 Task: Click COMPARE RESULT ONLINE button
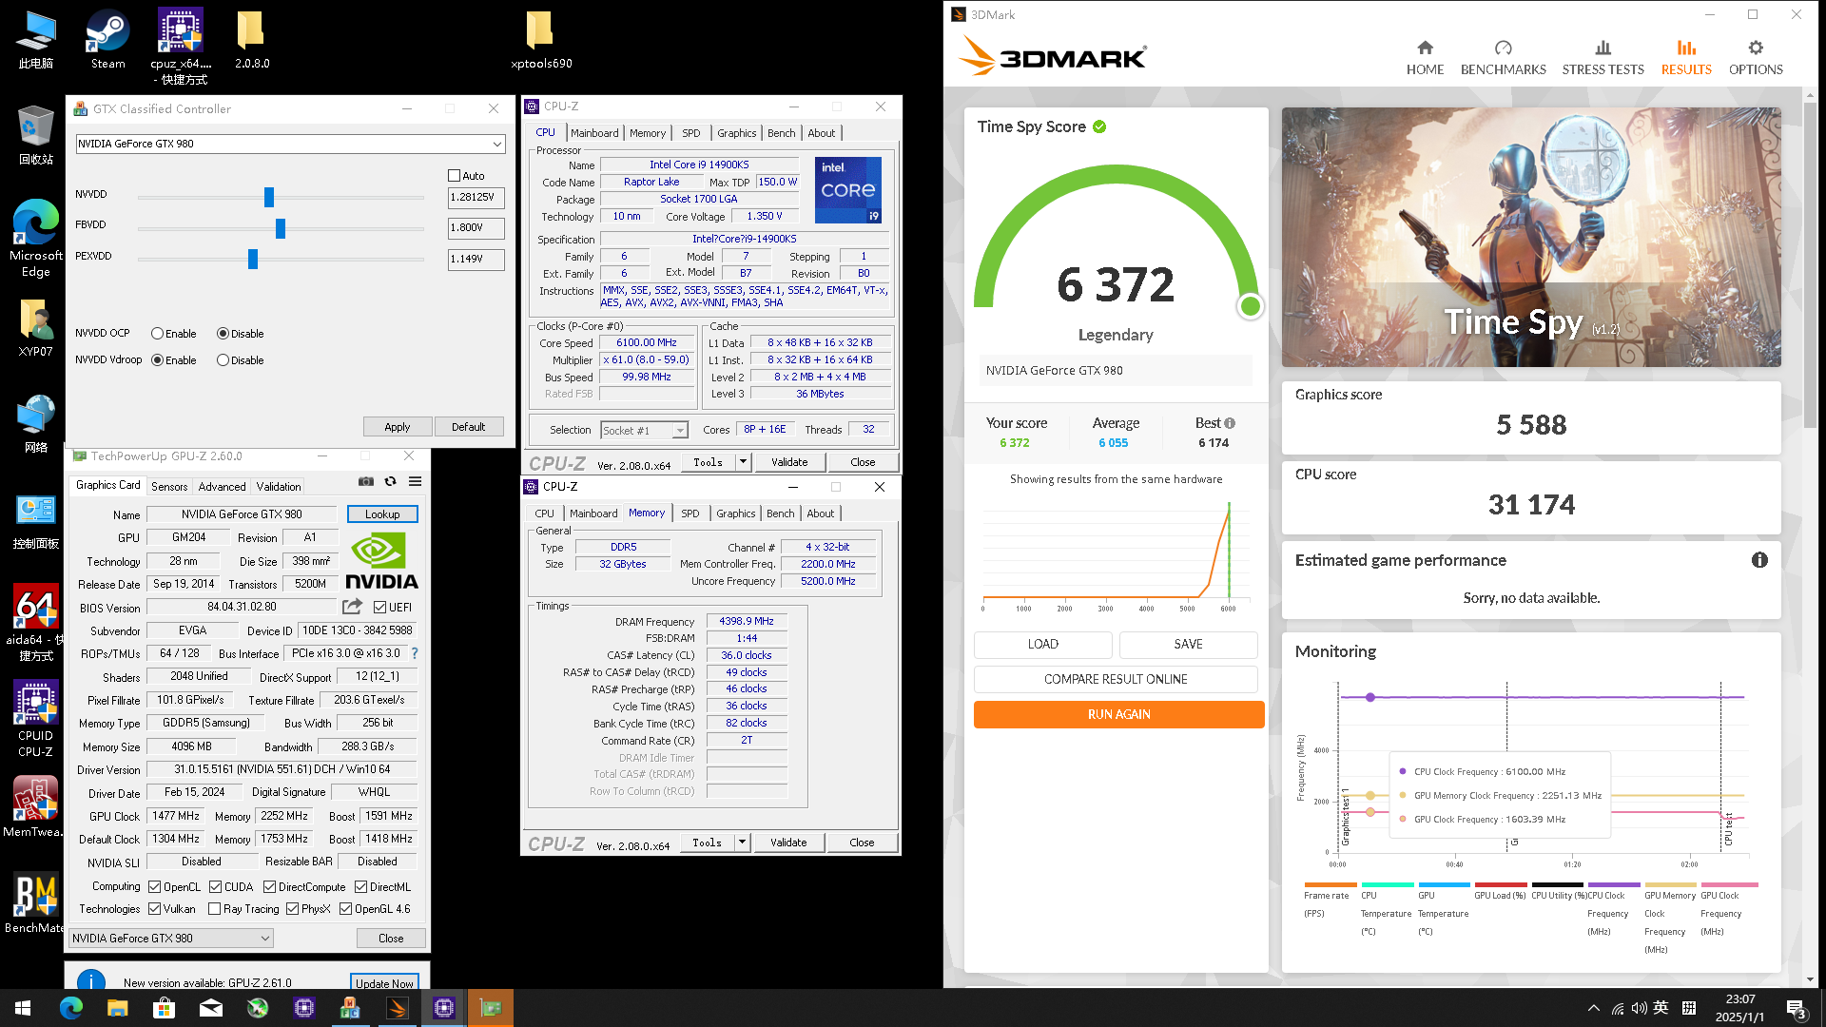coord(1116,679)
